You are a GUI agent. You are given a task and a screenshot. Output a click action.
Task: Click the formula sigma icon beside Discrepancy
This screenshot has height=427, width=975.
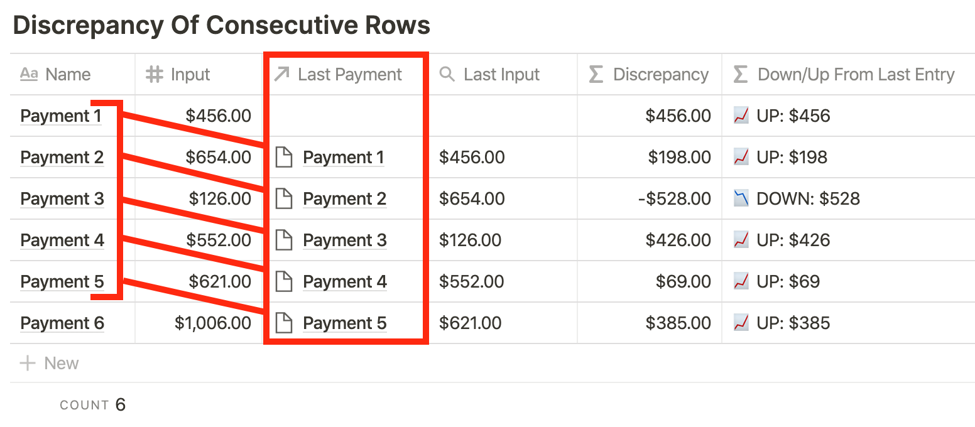pyautogui.click(x=596, y=74)
